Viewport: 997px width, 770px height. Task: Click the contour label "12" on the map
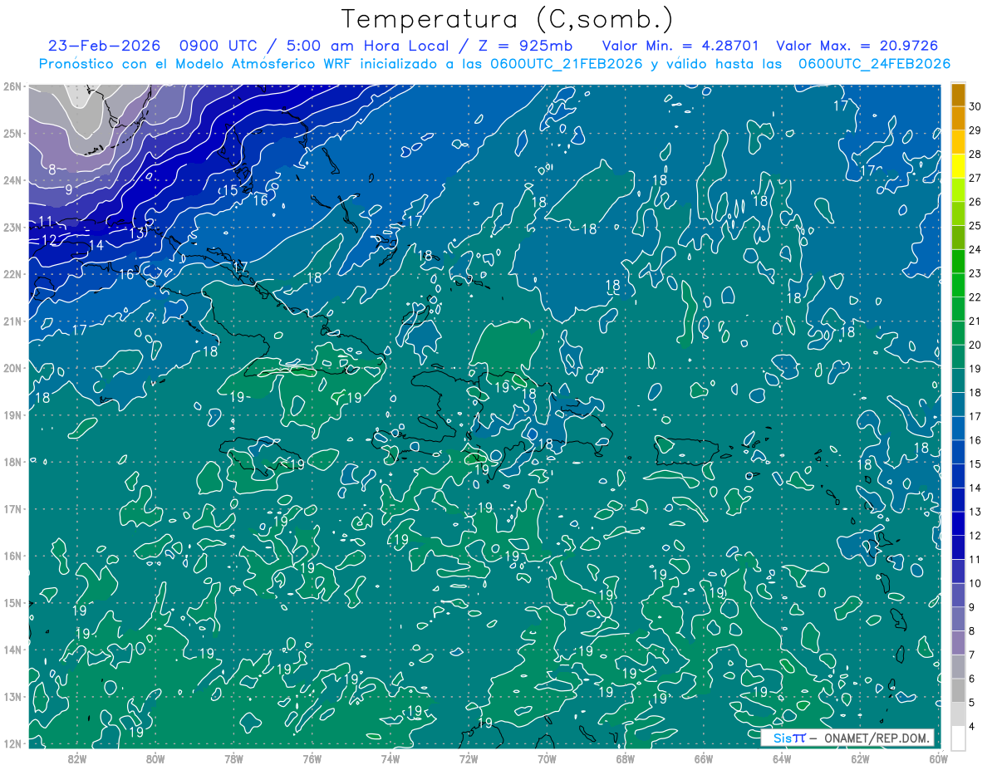50,240
